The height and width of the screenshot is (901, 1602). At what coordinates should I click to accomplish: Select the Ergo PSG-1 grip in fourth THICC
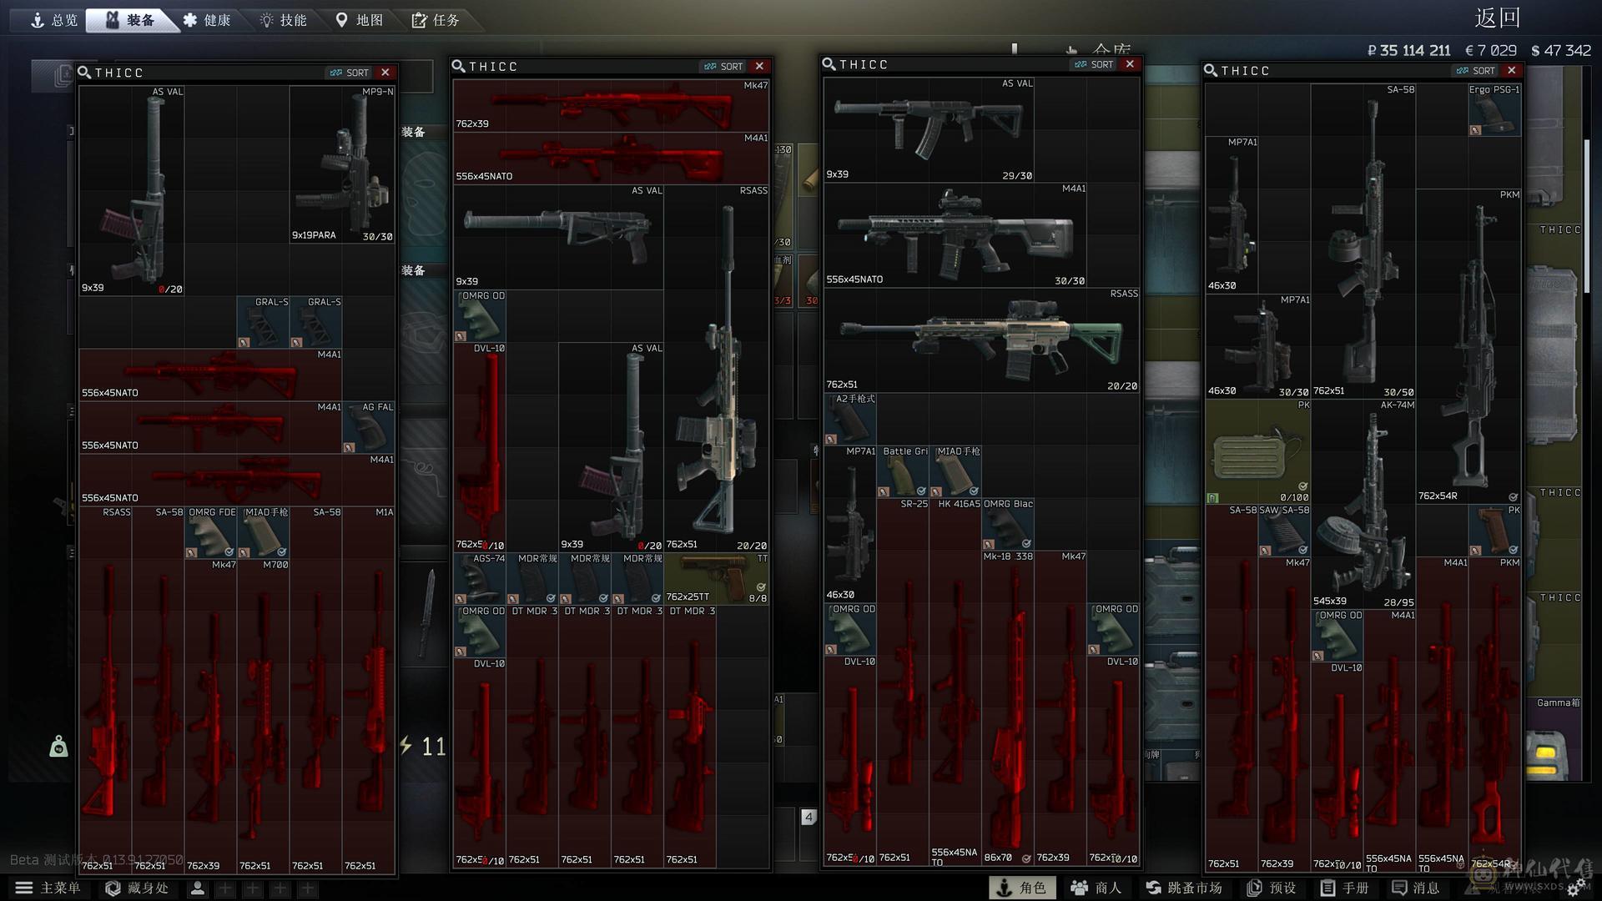(1494, 110)
